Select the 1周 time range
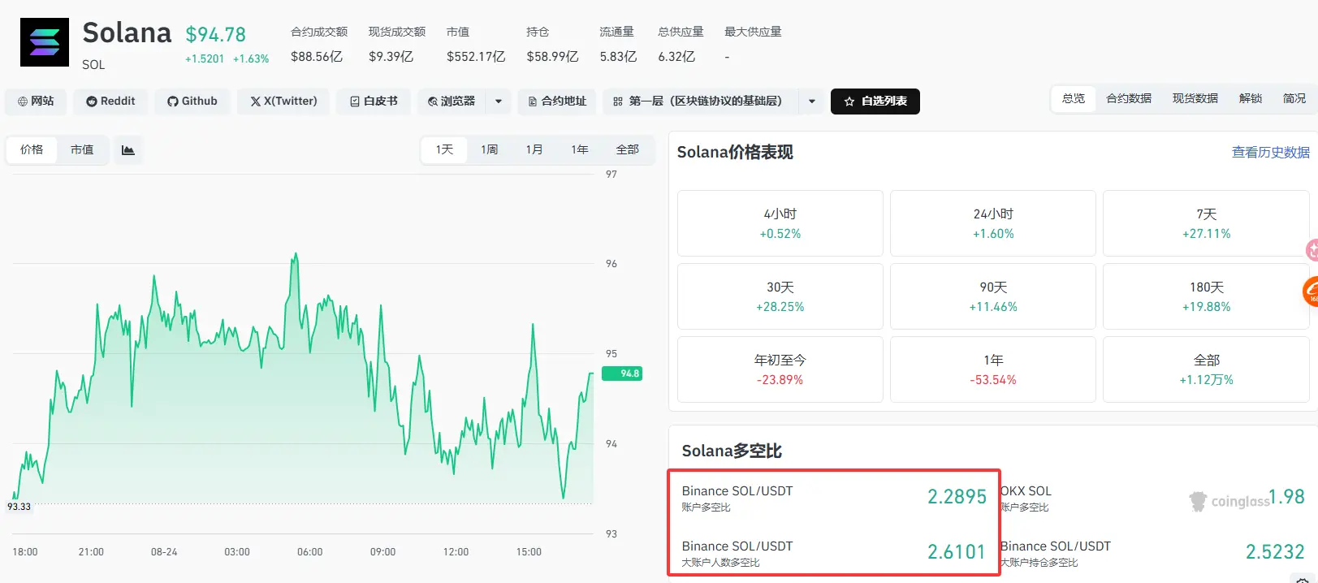The image size is (1318, 583). coord(489,149)
